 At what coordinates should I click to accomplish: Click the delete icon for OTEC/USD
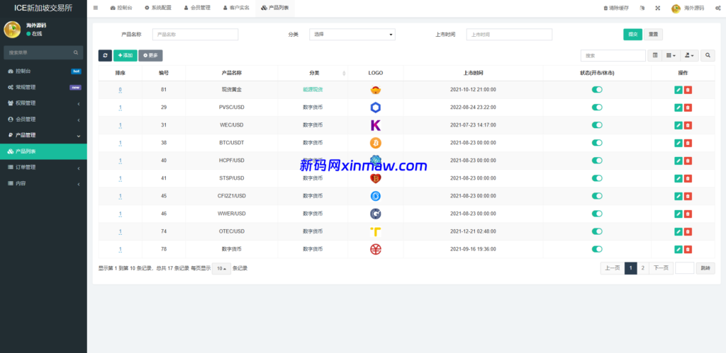pyautogui.click(x=688, y=231)
